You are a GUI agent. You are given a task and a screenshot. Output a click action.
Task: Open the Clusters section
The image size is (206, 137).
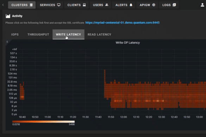(x=22, y=5)
